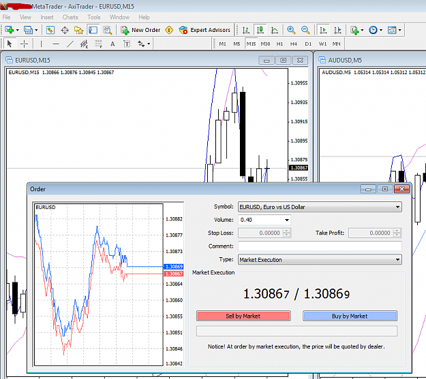
Task: Open the Symbol dropdown in Order dialog
Action: (x=320, y=207)
